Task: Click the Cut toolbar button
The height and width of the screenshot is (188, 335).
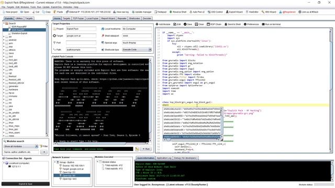Action: pyautogui.click(x=36, y=12)
